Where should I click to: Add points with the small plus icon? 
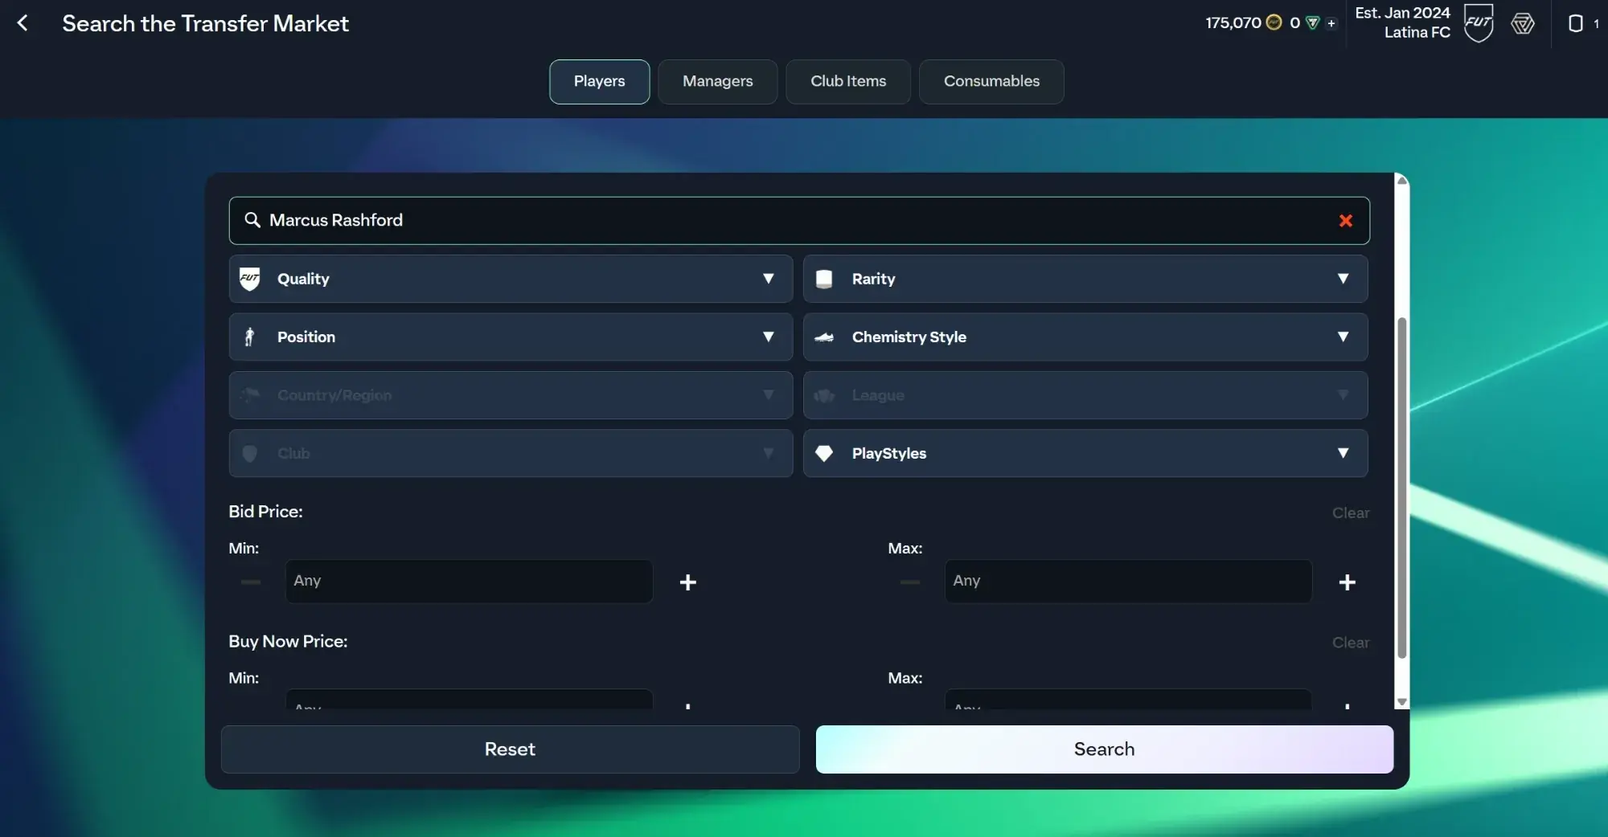[1331, 23]
